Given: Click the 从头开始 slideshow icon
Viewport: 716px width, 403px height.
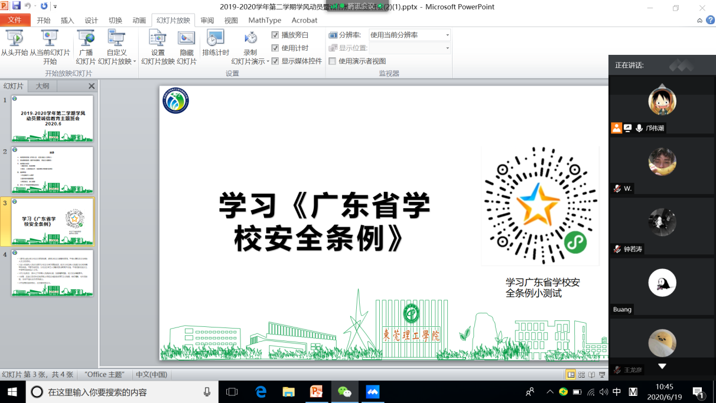Looking at the screenshot, I should point(14,39).
